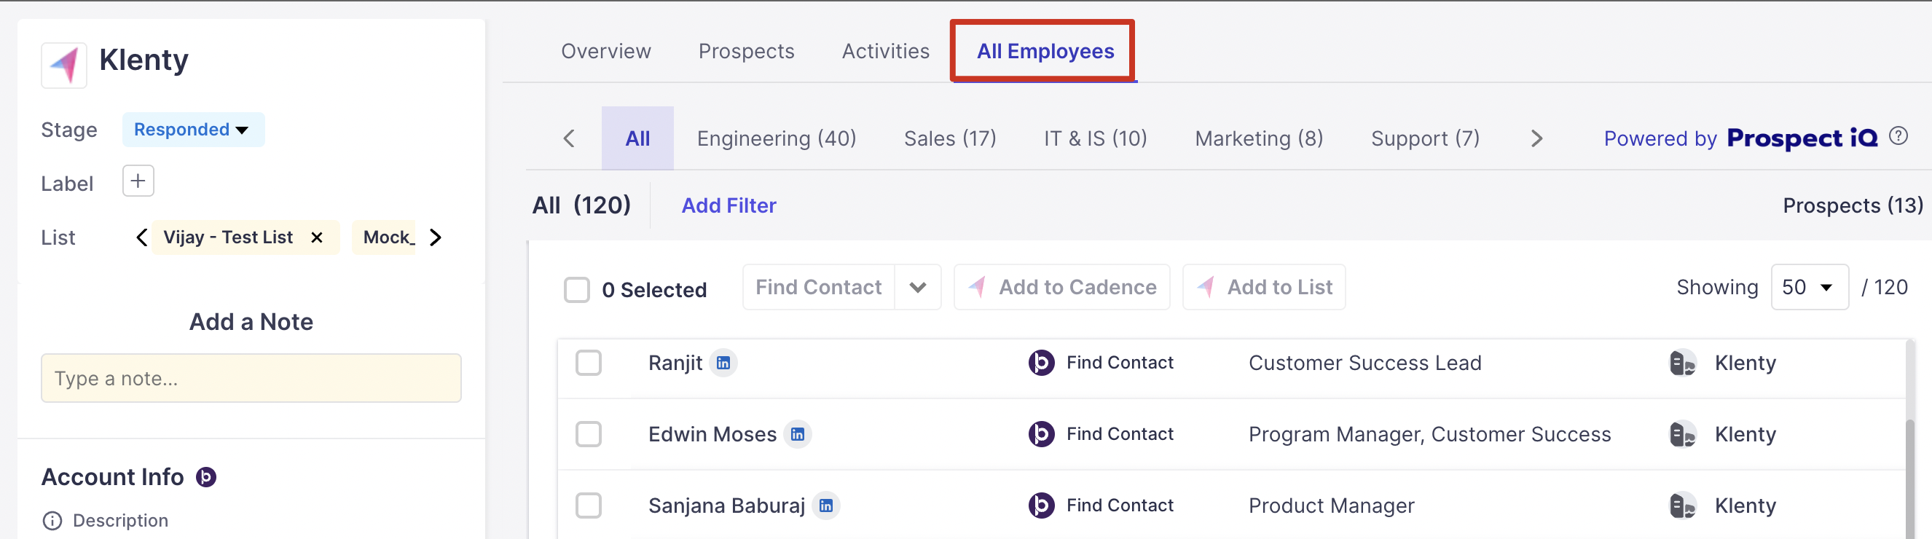
Task: Click the plus icon to add a label
Action: pyautogui.click(x=138, y=181)
